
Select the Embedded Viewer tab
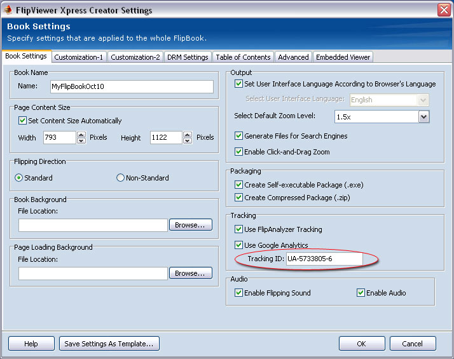pos(343,57)
